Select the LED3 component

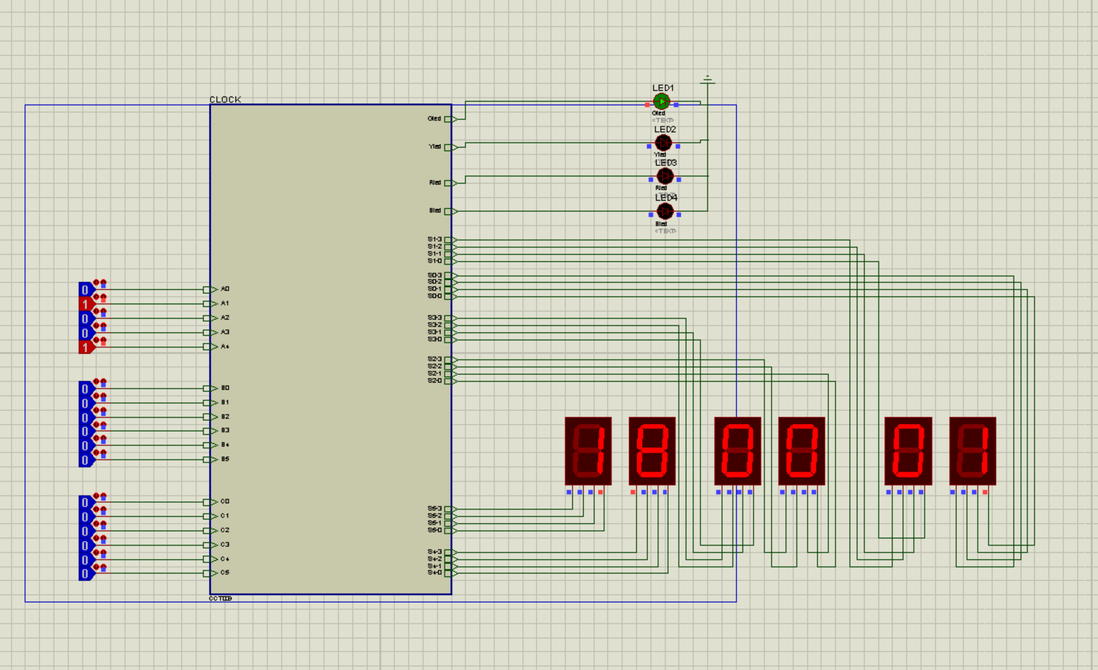tap(665, 176)
